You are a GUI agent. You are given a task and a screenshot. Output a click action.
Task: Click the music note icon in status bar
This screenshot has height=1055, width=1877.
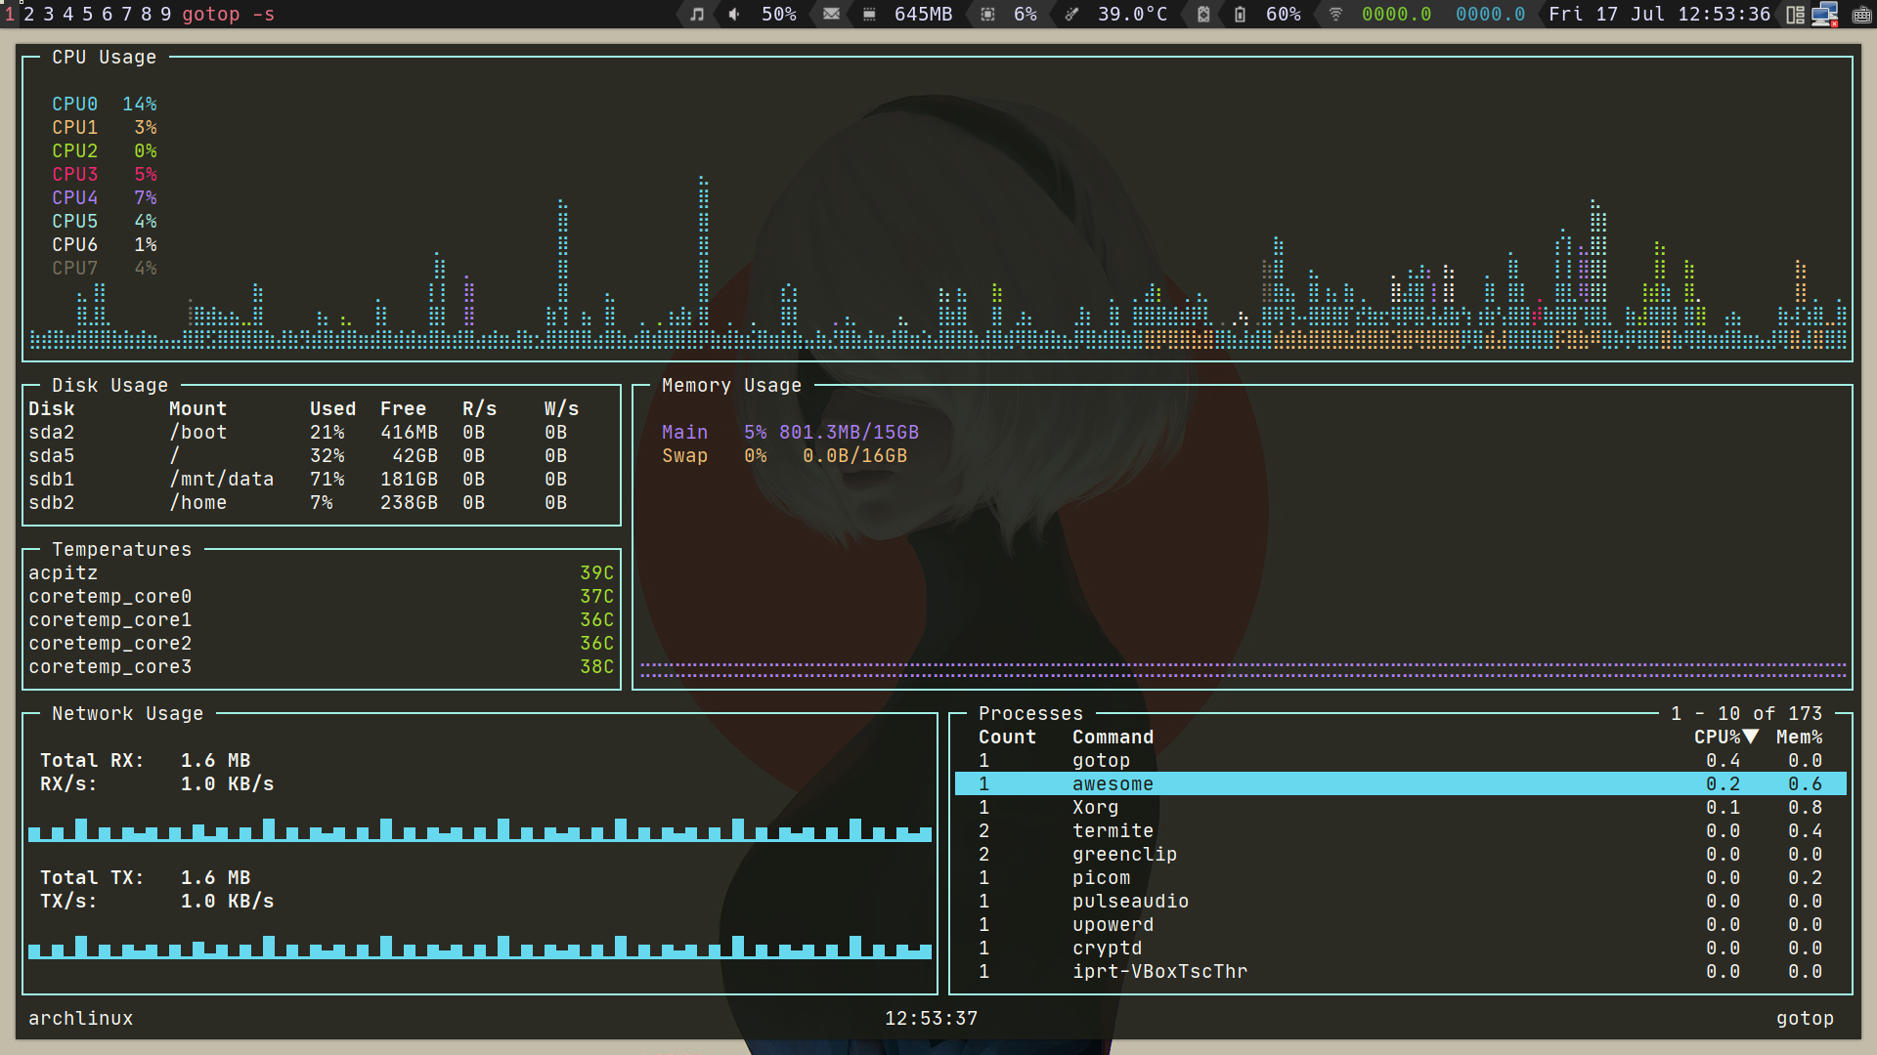click(x=696, y=14)
